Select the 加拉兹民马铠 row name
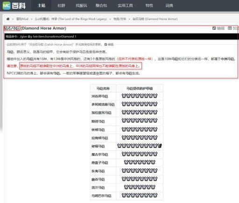Viewport: 239px width, 203px height. [x=101, y=112]
